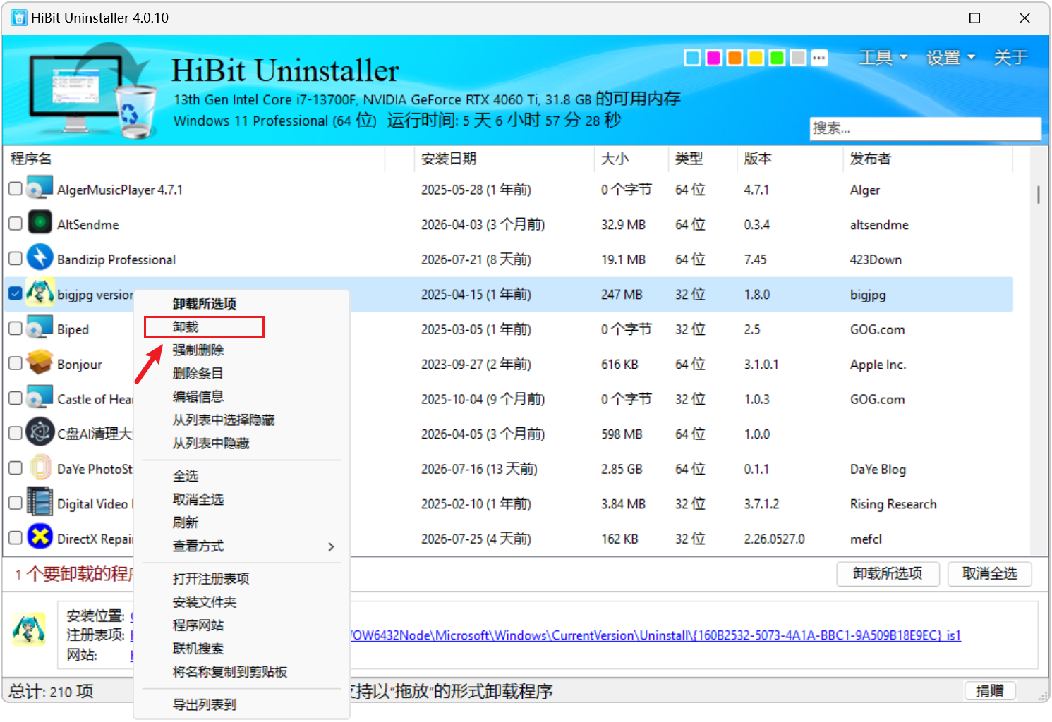Sort by the 大小 column header
Viewport: 1052px width, 722px height.
[631, 159]
